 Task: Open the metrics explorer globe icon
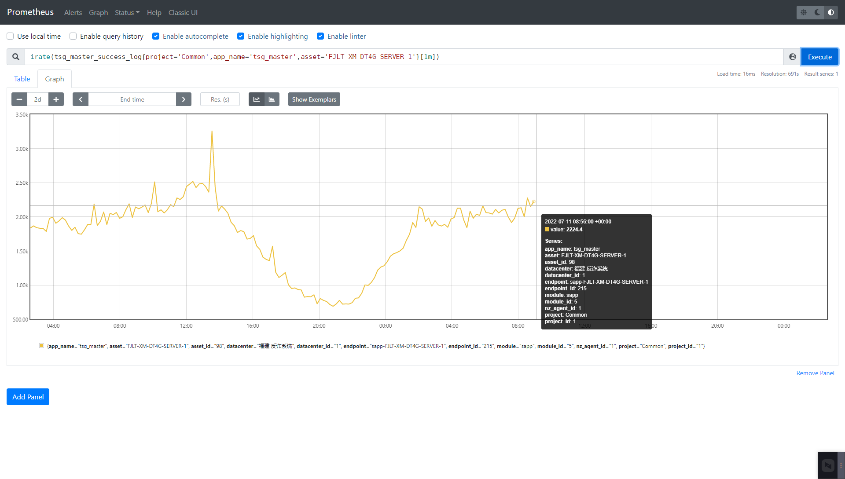[792, 57]
